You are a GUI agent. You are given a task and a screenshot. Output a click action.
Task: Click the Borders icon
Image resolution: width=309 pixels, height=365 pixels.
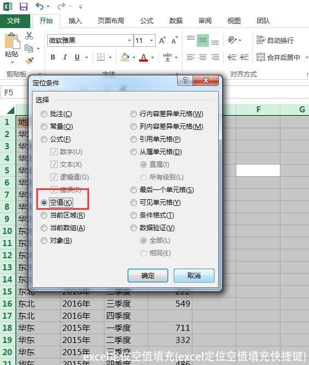[x=101, y=57]
